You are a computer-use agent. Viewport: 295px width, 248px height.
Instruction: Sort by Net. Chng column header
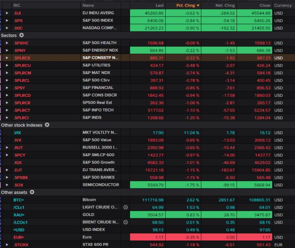(x=225, y=5)
